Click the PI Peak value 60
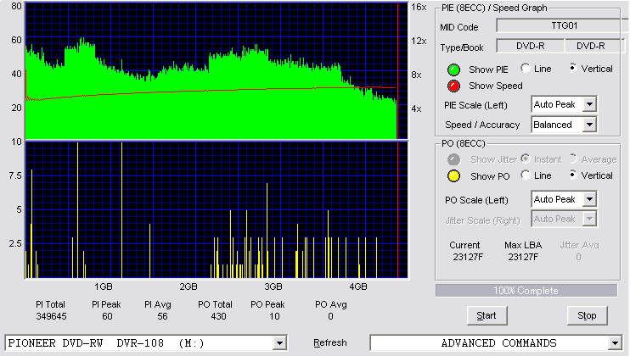 (x=107, y=316)
